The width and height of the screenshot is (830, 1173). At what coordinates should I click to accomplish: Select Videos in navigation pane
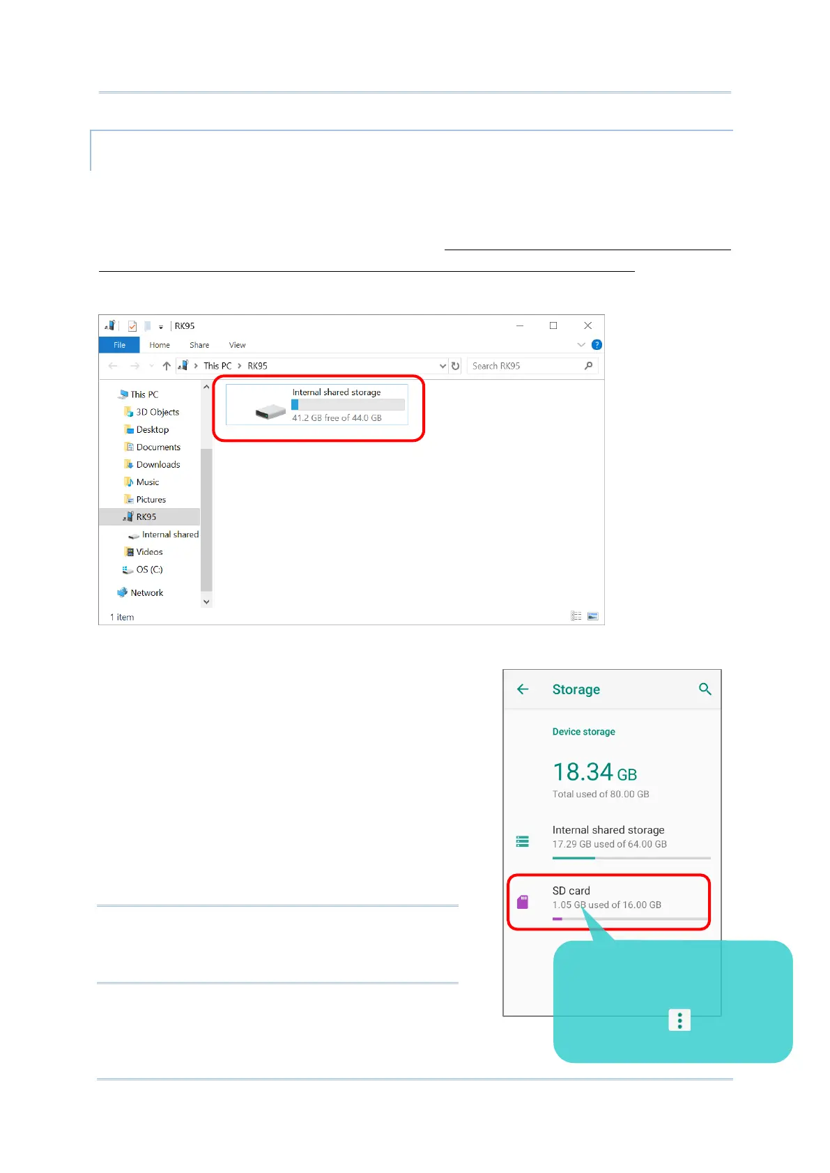pos(149,552)
